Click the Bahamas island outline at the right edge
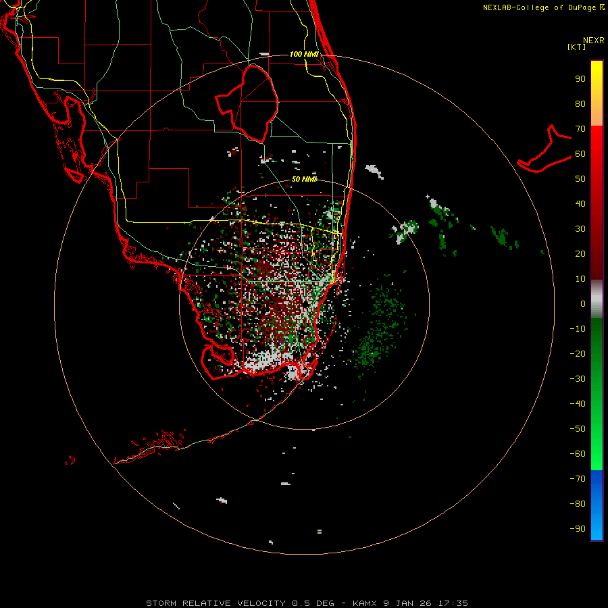This screenshot has width=608, height=608. pos(544,149)
